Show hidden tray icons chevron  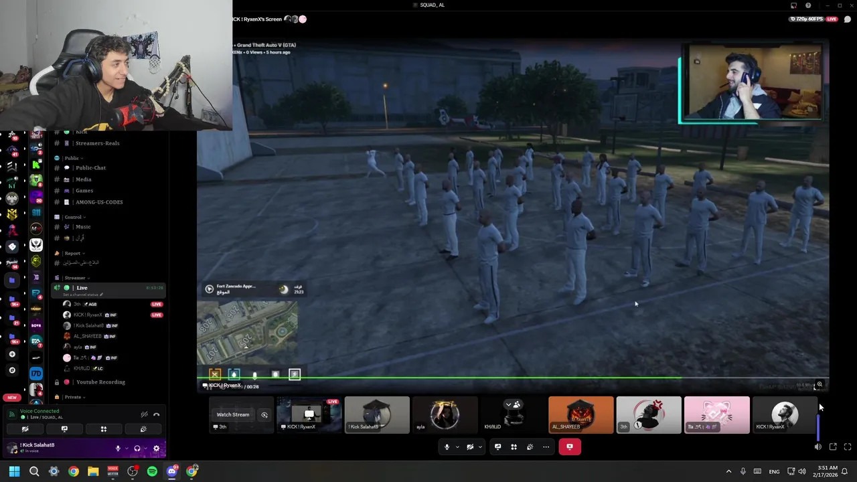pyautogui.click(x=728, y=471)
